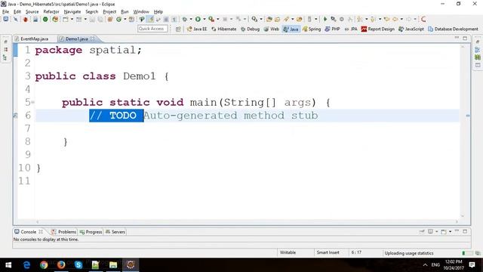The height and width of the screenshot is (272, 483).
Task: Click the task marker beside line 6
Action: coord(15,116)
